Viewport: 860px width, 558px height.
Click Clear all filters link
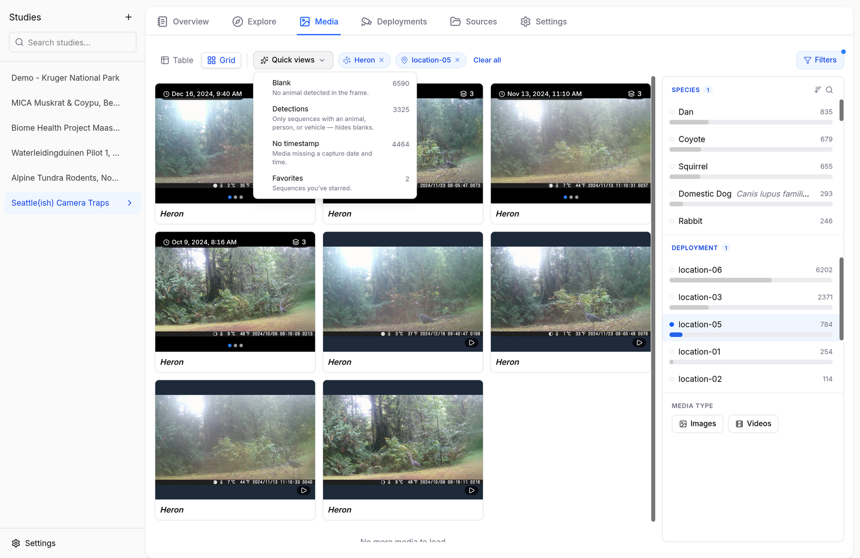pyautogui.click(x=487, y=60)
